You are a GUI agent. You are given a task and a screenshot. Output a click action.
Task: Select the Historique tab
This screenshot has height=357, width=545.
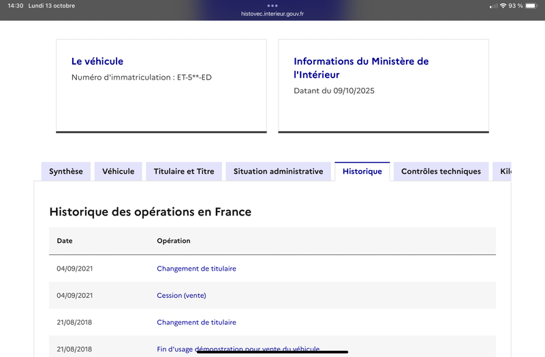tap(362, 171)
